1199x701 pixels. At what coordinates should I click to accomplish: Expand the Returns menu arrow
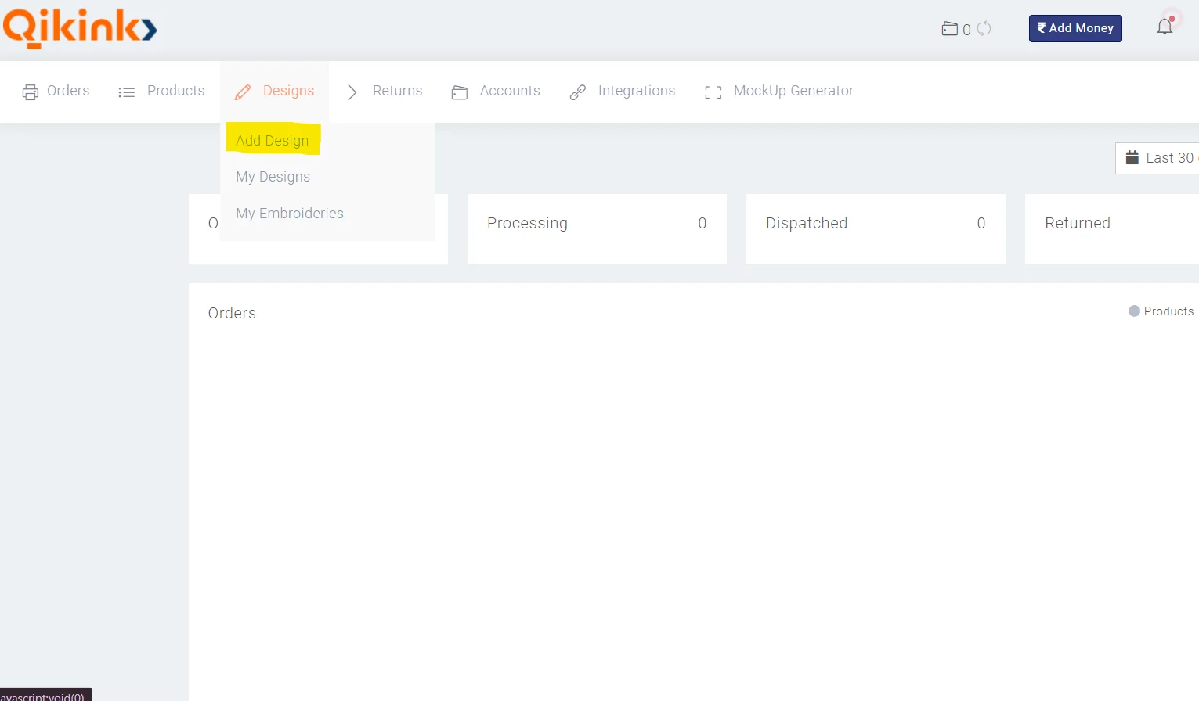pos(352,92)
